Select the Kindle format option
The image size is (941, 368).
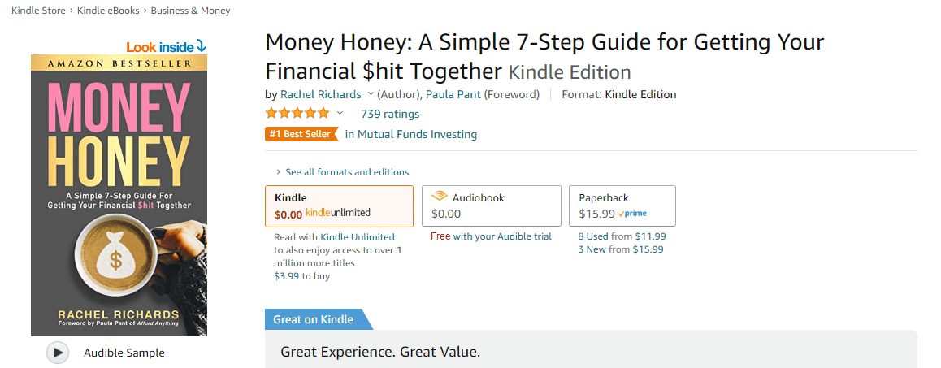pos(339,206)
